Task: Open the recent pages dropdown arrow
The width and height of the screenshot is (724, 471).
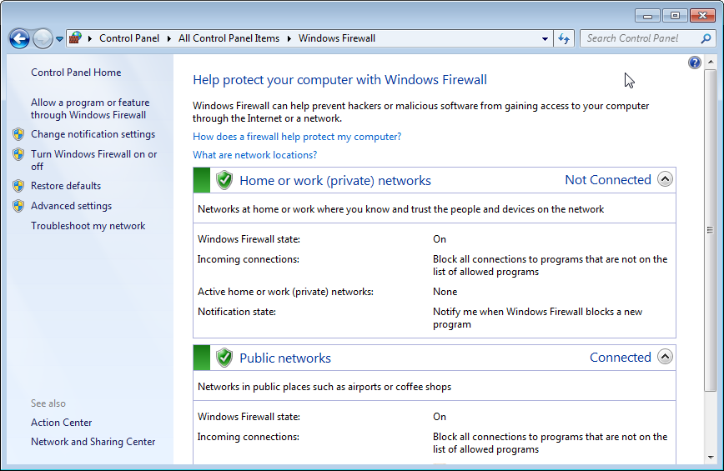Action: (59, 39)
